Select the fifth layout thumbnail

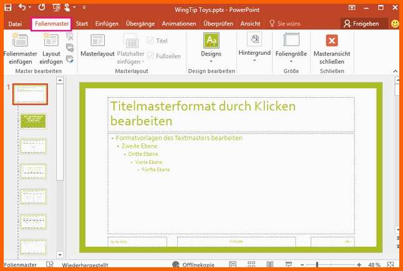(33, 197)
